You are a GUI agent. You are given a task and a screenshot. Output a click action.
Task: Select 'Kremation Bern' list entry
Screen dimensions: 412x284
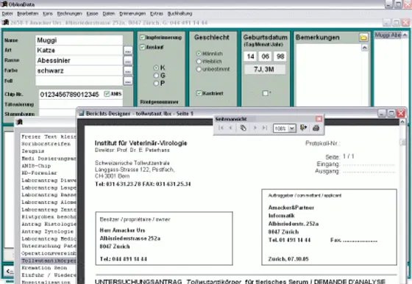44,268
